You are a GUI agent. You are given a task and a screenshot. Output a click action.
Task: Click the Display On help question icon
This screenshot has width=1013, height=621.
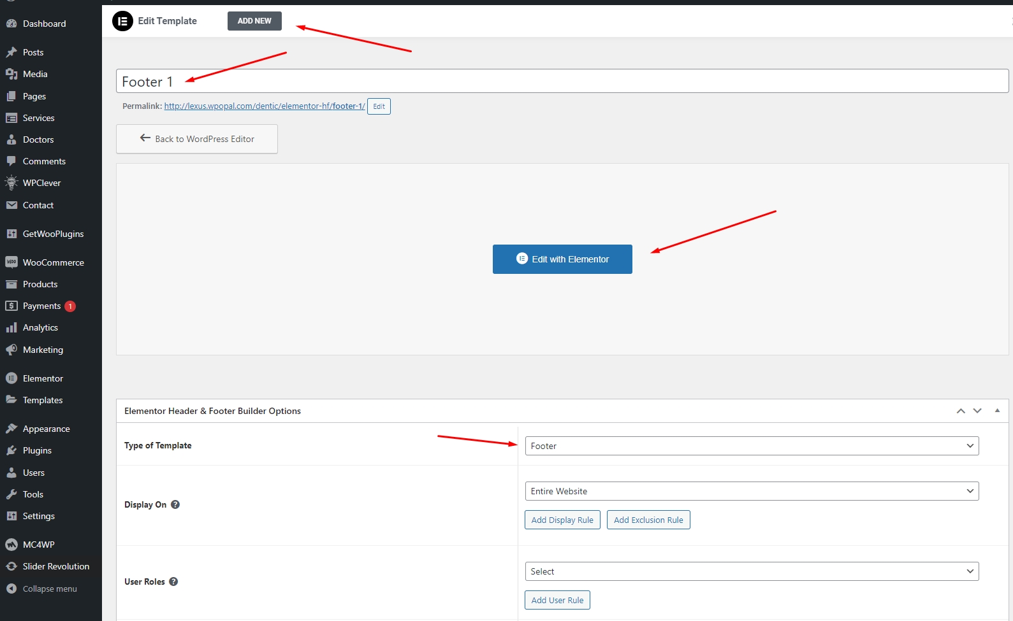(175, 504)
